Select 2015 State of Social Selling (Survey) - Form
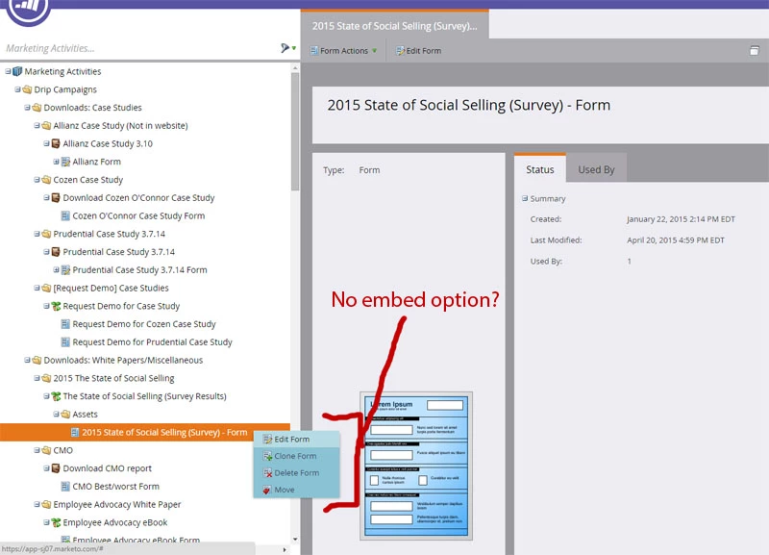Image resolution: width=769 pixels, height=555 pixels. pyautogui.click(x=145, y=432)
